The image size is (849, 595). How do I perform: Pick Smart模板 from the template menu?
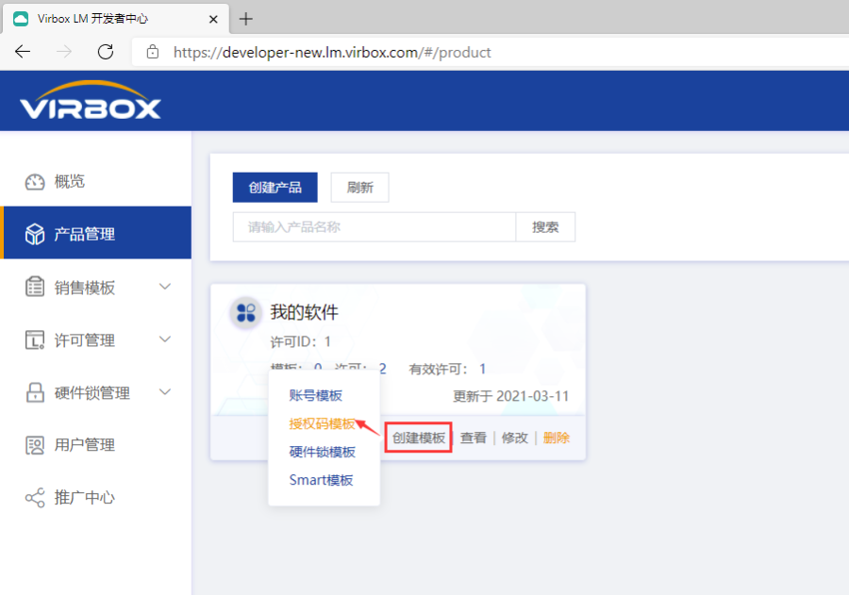click(x=321, y=480)
